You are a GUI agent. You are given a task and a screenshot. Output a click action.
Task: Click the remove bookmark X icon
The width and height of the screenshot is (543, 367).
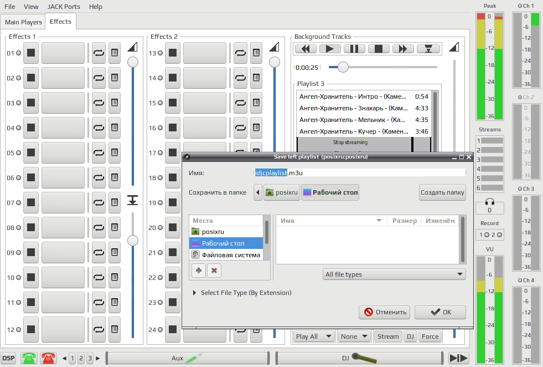point(214,270)
